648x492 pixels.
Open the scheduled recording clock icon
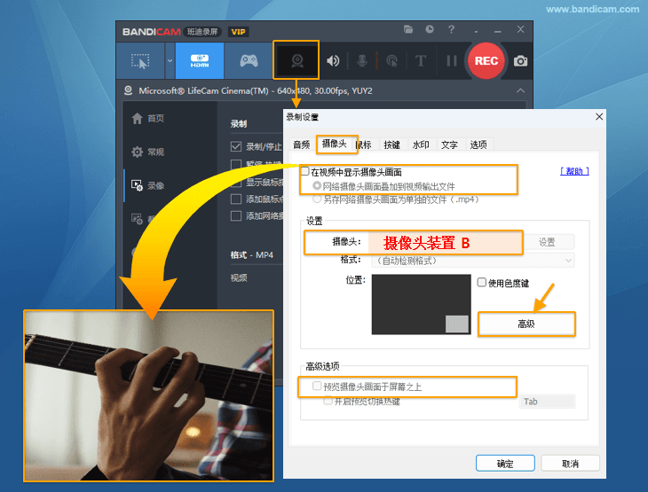tap(430, 30)
